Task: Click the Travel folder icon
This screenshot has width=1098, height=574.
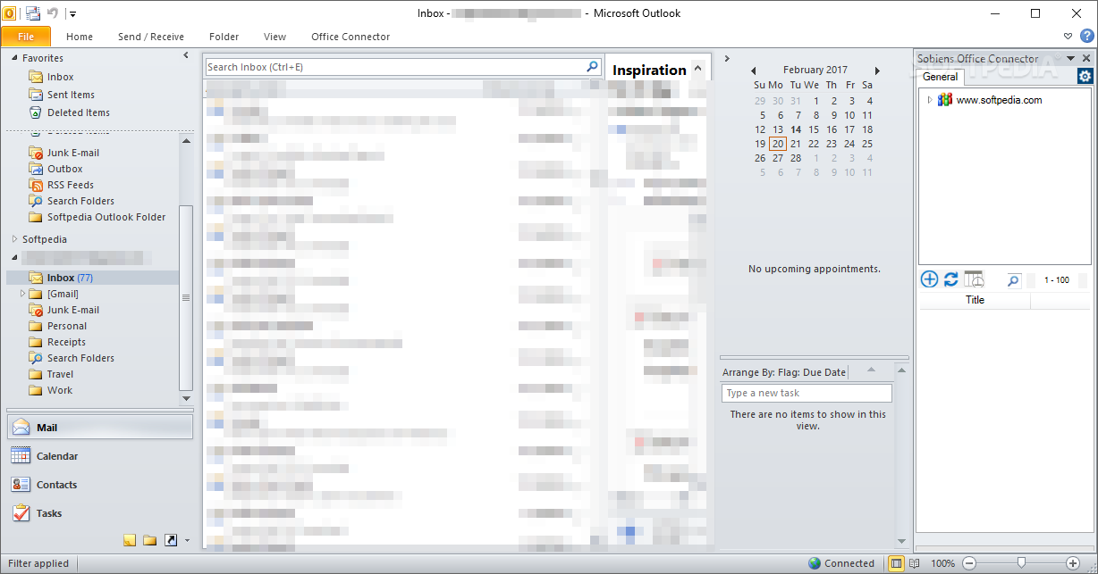Action: (36, 374)
